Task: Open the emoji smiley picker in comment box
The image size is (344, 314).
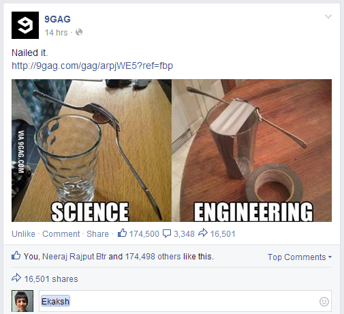Action: point(324,302)
